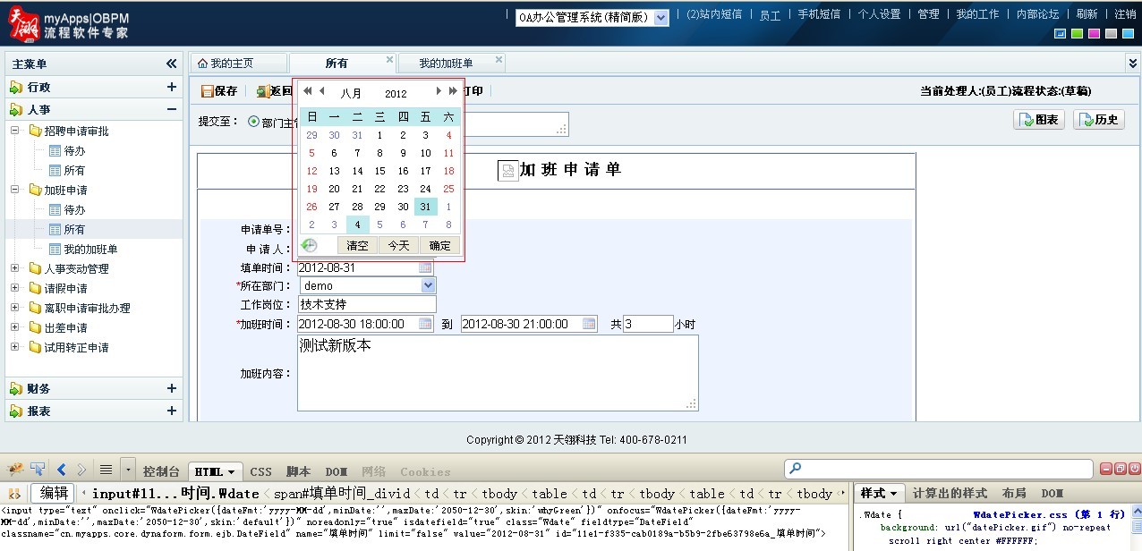Select day 15 in the calendar
Screen dimensions: 1142x551
(379, 171)
